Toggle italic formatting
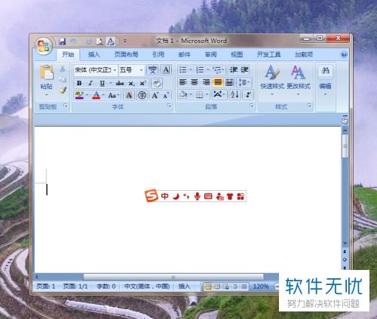The image size is (377, 319). (x=90, y=83)
